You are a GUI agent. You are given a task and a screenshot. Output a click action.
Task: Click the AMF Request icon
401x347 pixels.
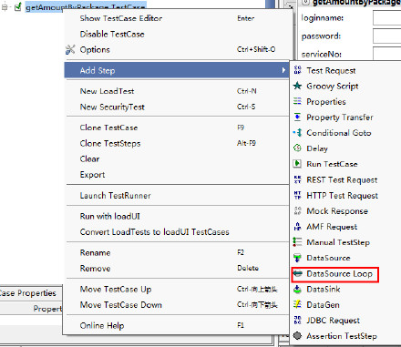click(x=297, y=227)
